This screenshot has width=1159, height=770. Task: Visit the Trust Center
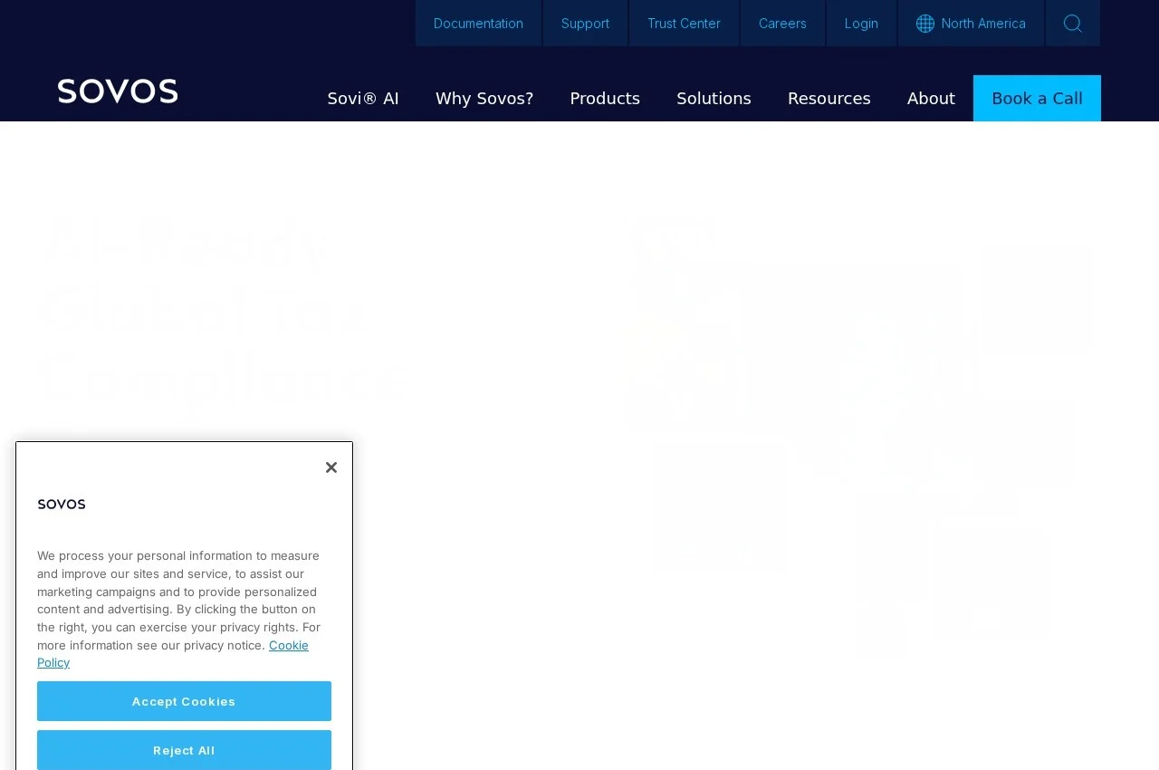684,24
